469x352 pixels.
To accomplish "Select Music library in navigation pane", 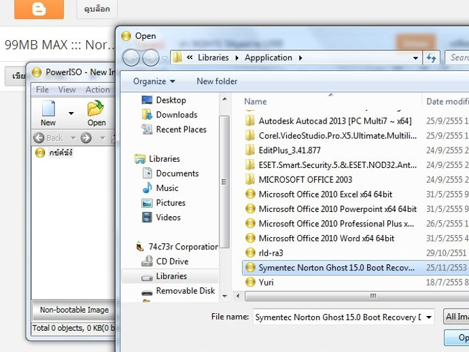I will coord(160,188).
